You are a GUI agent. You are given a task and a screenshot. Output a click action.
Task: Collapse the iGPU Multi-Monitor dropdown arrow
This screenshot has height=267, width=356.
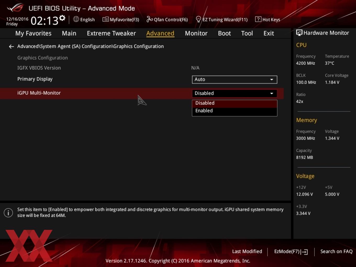[x=272, y=93]
